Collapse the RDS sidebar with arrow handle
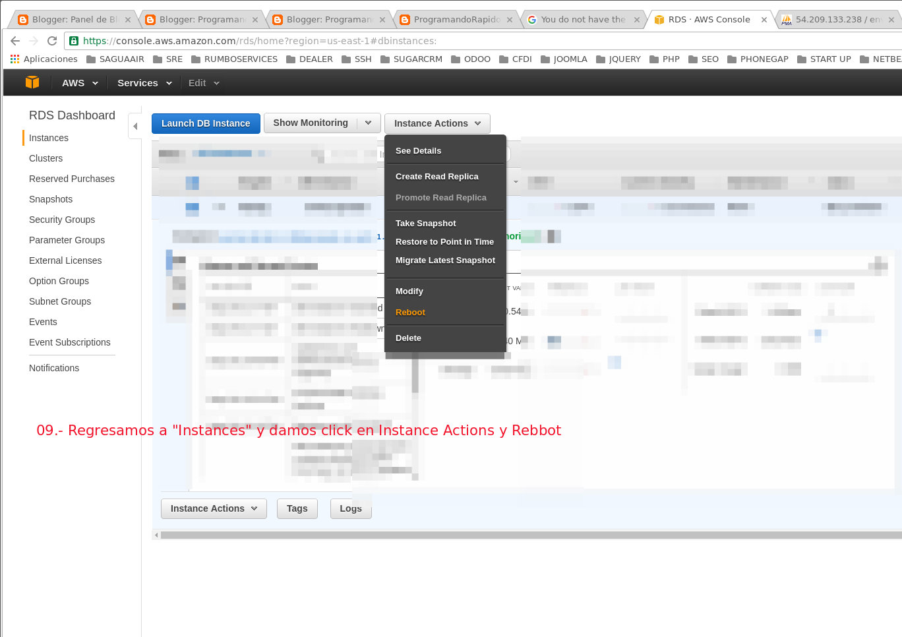This screenshot has width=902, height=637. tap(135, 126)
